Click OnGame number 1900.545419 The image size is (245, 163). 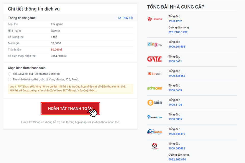[177, 134]
